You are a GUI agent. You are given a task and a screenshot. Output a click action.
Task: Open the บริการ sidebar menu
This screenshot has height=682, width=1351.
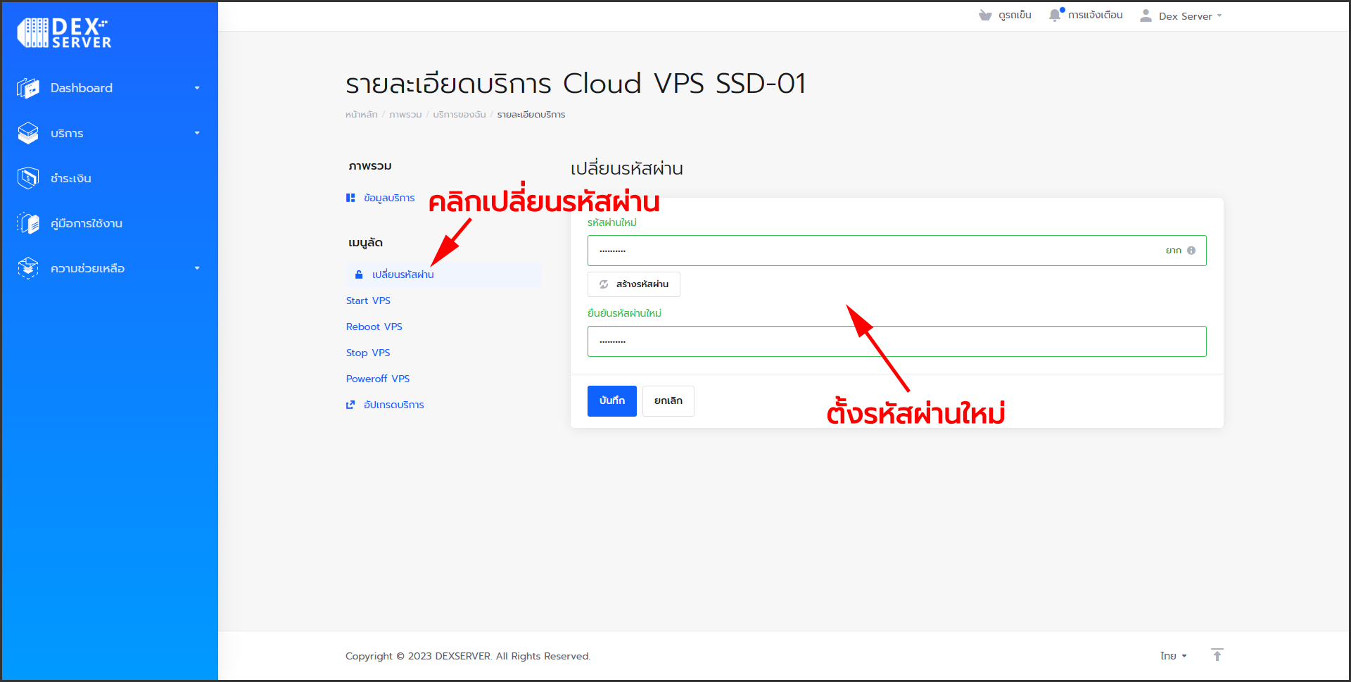(65, 133)
